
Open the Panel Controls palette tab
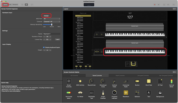pos(97,76)
